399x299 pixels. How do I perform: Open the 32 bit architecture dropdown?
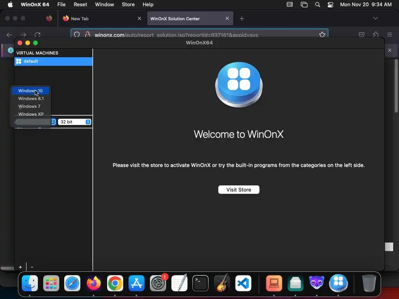(x=74, y=122)
